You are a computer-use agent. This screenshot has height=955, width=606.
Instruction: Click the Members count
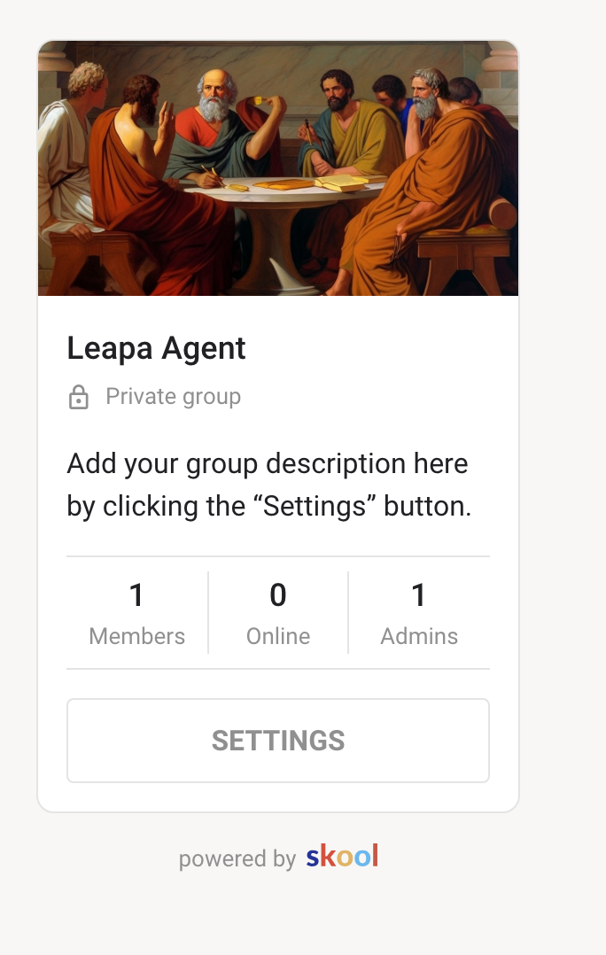coord(136,595)
